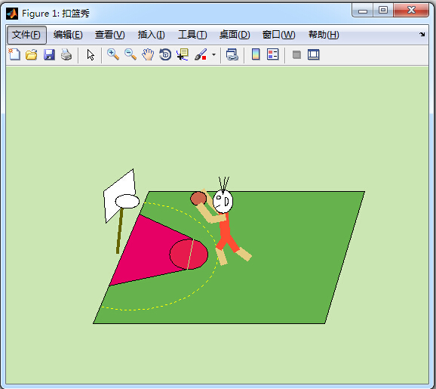Viewport: 436px width, 389px height.
Task: Toggle the Edit Plot arrow tool
Action: point(91,55)
